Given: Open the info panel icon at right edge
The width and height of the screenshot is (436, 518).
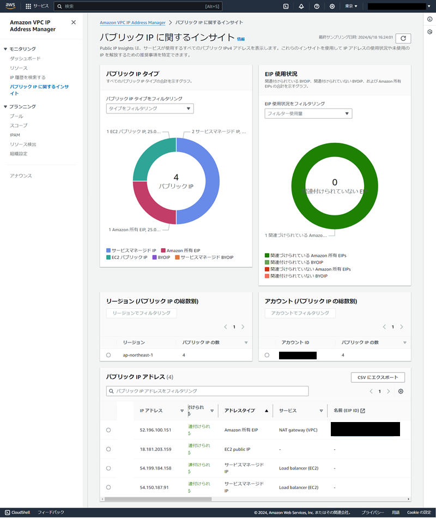Looking at the screenshot, I should pyautogui.click(x=429, y=19).
